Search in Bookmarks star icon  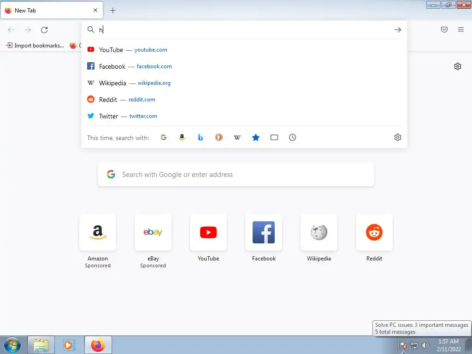(256, 137)
